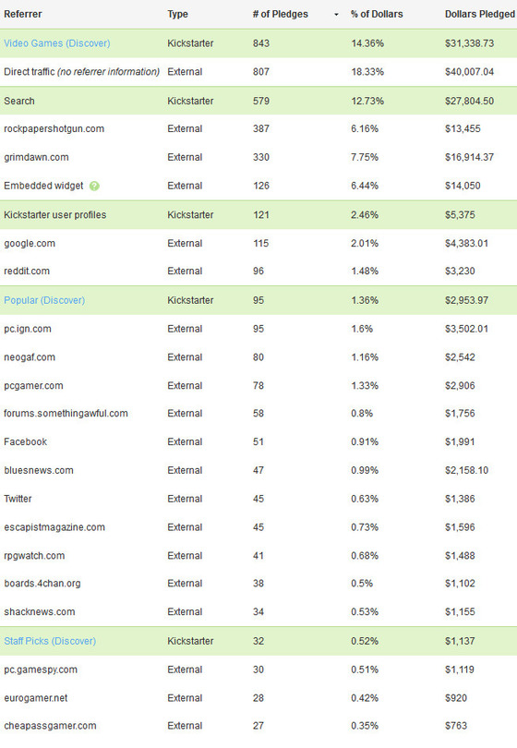The height and width of the screenshot is (748, 517).
Task: Click $40,007.04 dollars pledged value
Action: 469,72
